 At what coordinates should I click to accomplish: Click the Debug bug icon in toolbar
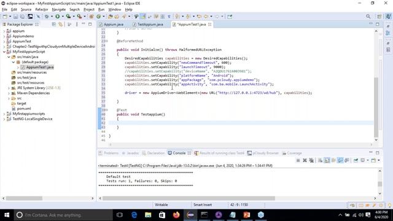coord(47,17)
